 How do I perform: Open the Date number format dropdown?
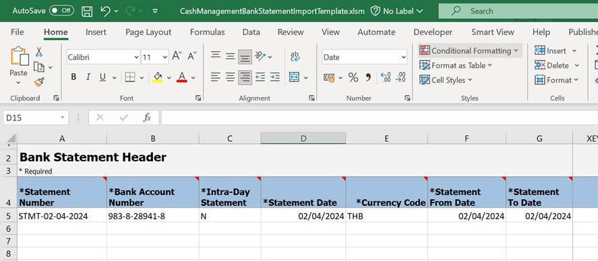(403, 57)
